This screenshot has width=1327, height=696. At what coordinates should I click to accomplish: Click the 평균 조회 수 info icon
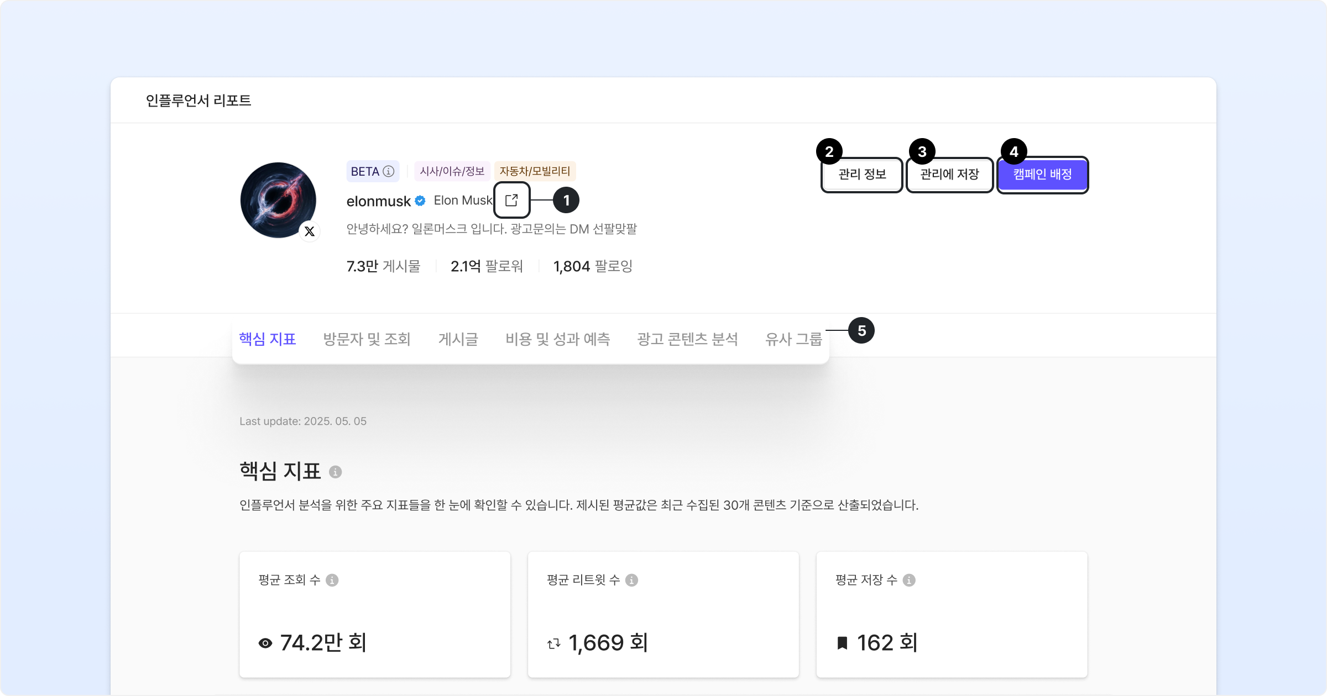coord(332,580)
